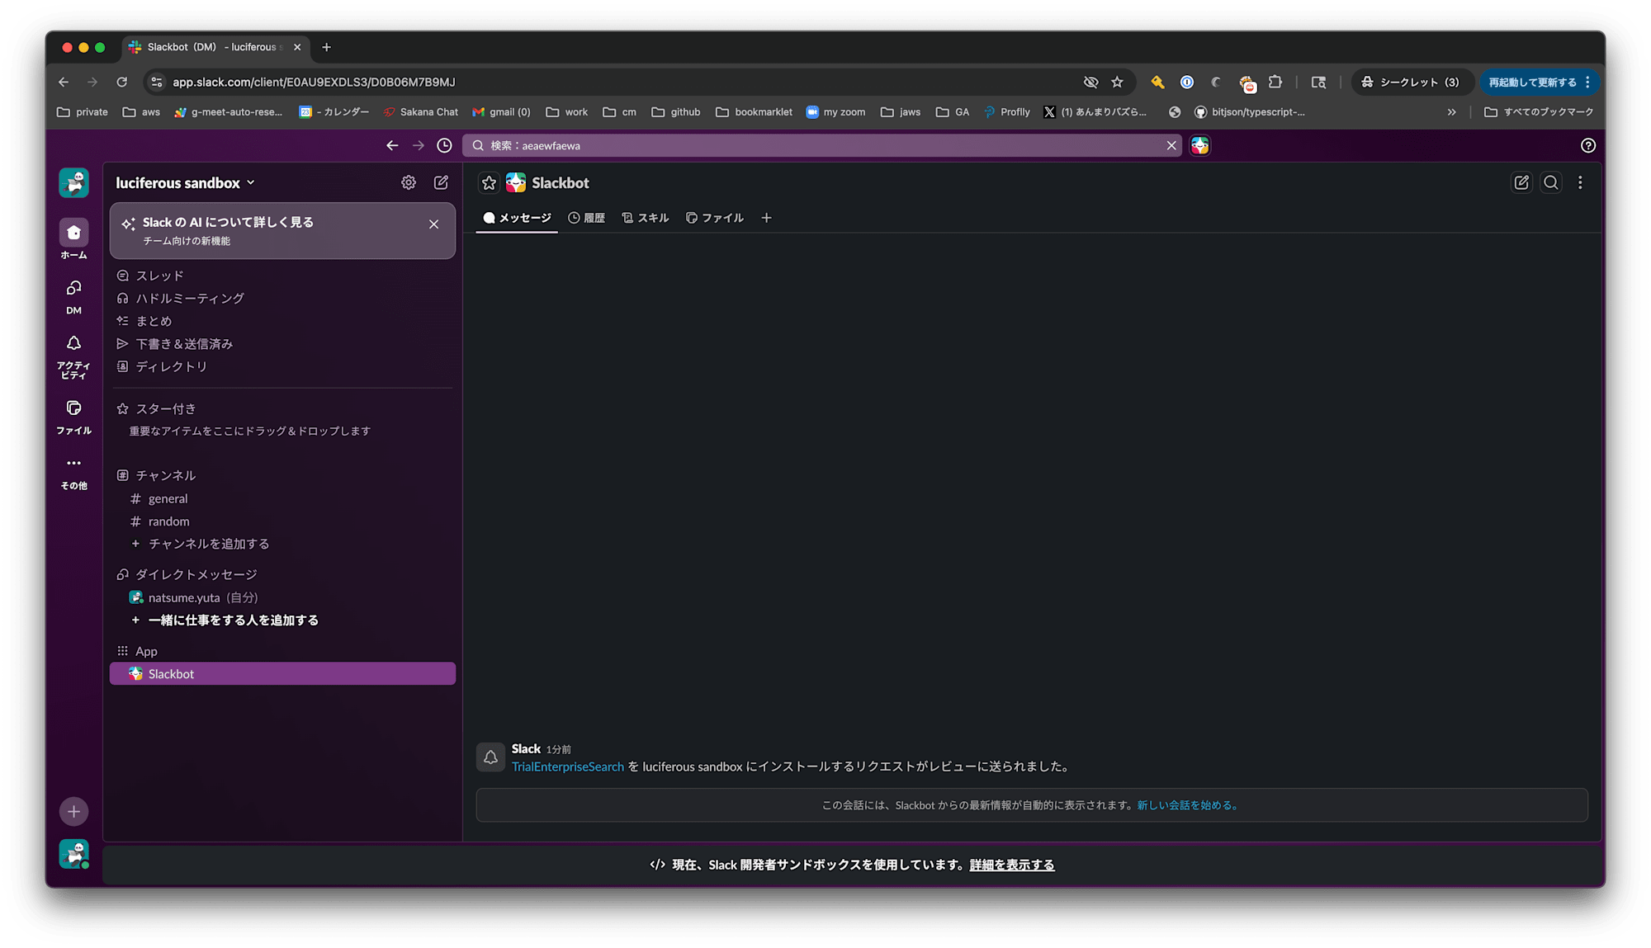Image resolution: width=1651 pixels, height=948 pixels.
Task: Open user profile avatar at bottom left
Action: coord(73,854)
